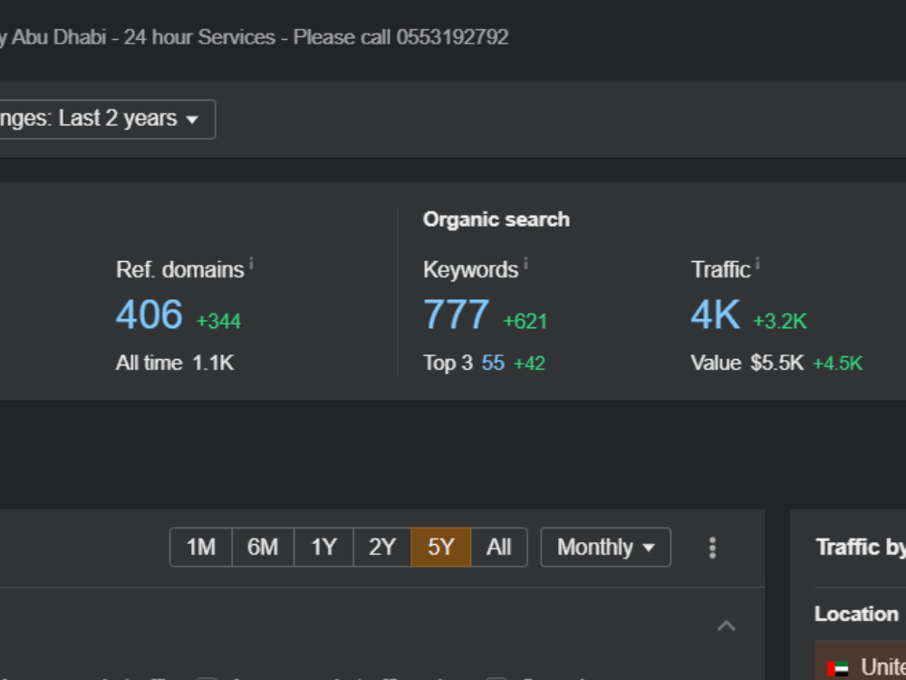Viewport: 906px width, 680px height.
Task: Click the Ref. domains info icon
Action: [251, 264]
